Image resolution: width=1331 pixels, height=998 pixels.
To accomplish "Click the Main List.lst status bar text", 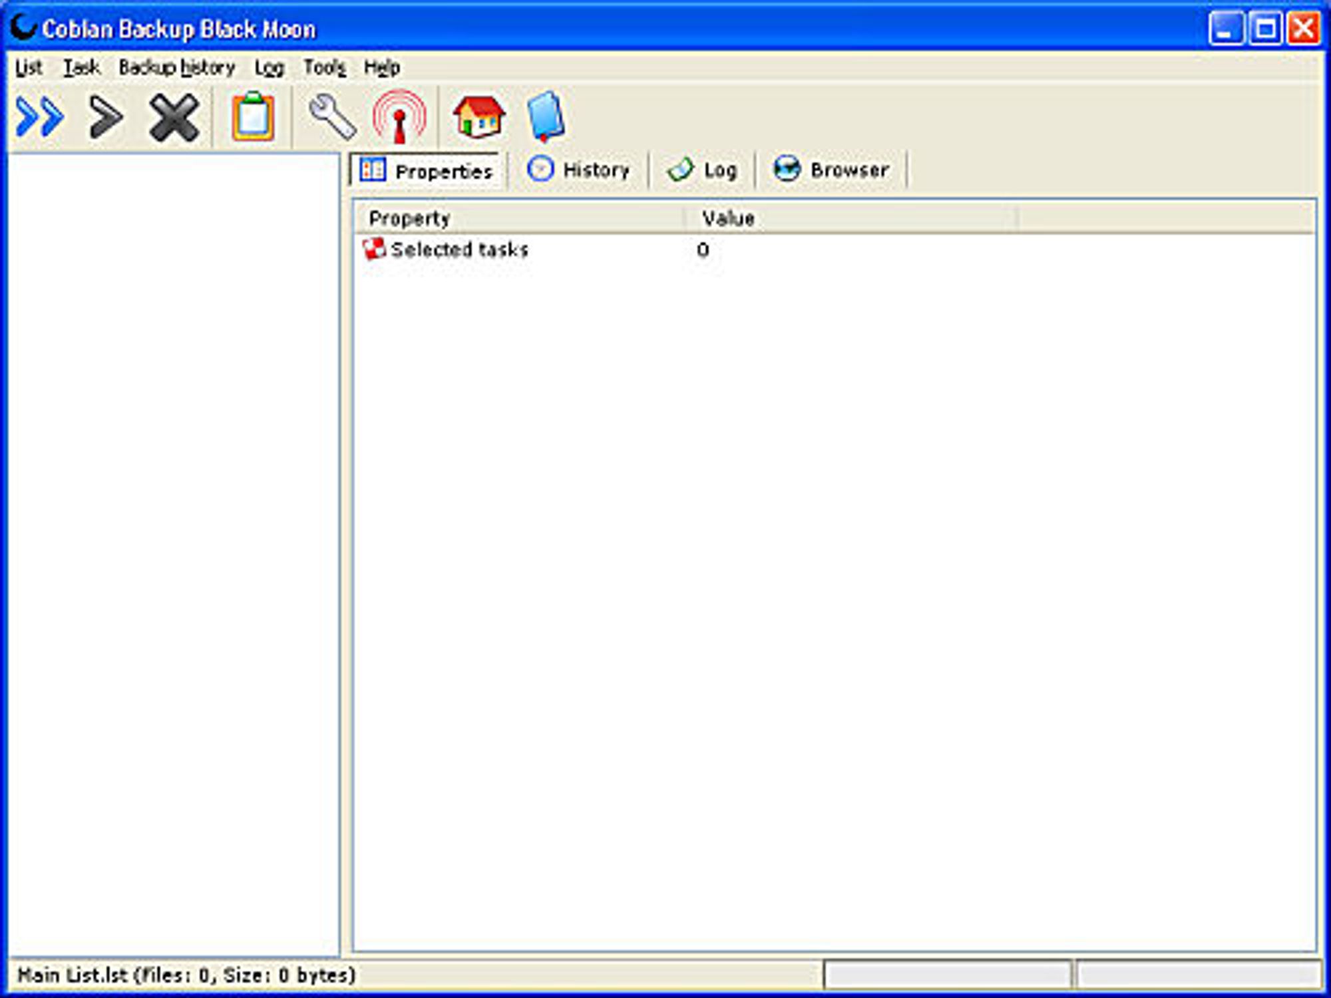I will tap(186, 975).
